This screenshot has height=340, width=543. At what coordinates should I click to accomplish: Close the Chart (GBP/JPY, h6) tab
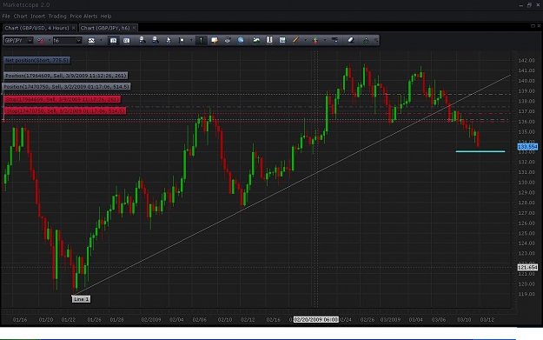click(135, 28)
